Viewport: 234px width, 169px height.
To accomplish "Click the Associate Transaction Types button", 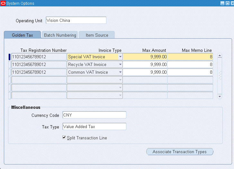I will (180, 152).
